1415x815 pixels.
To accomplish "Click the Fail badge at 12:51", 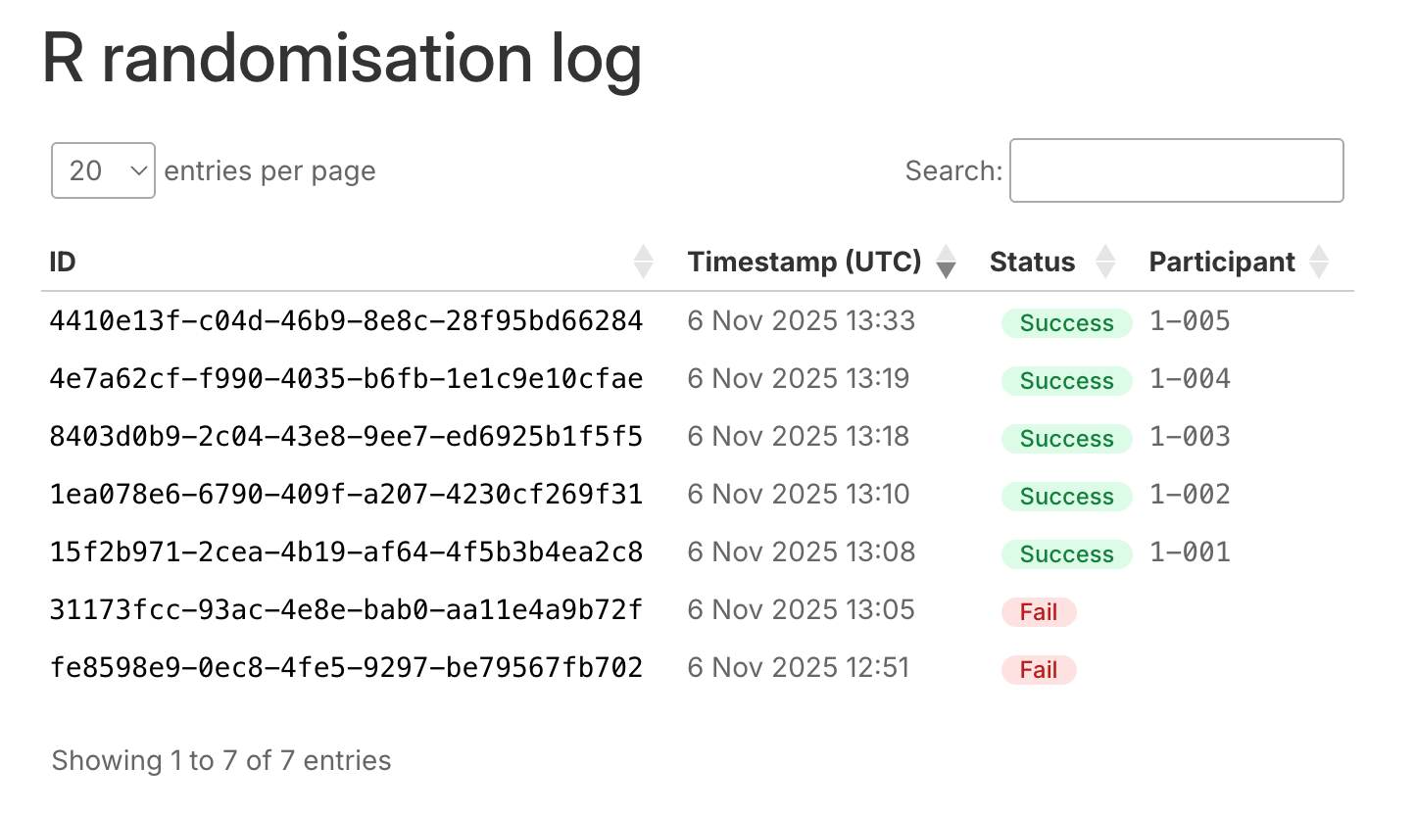I will (1039, 670).
